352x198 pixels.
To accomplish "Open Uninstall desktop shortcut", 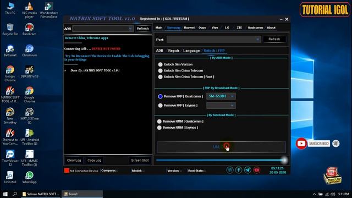I will (10, 177).
